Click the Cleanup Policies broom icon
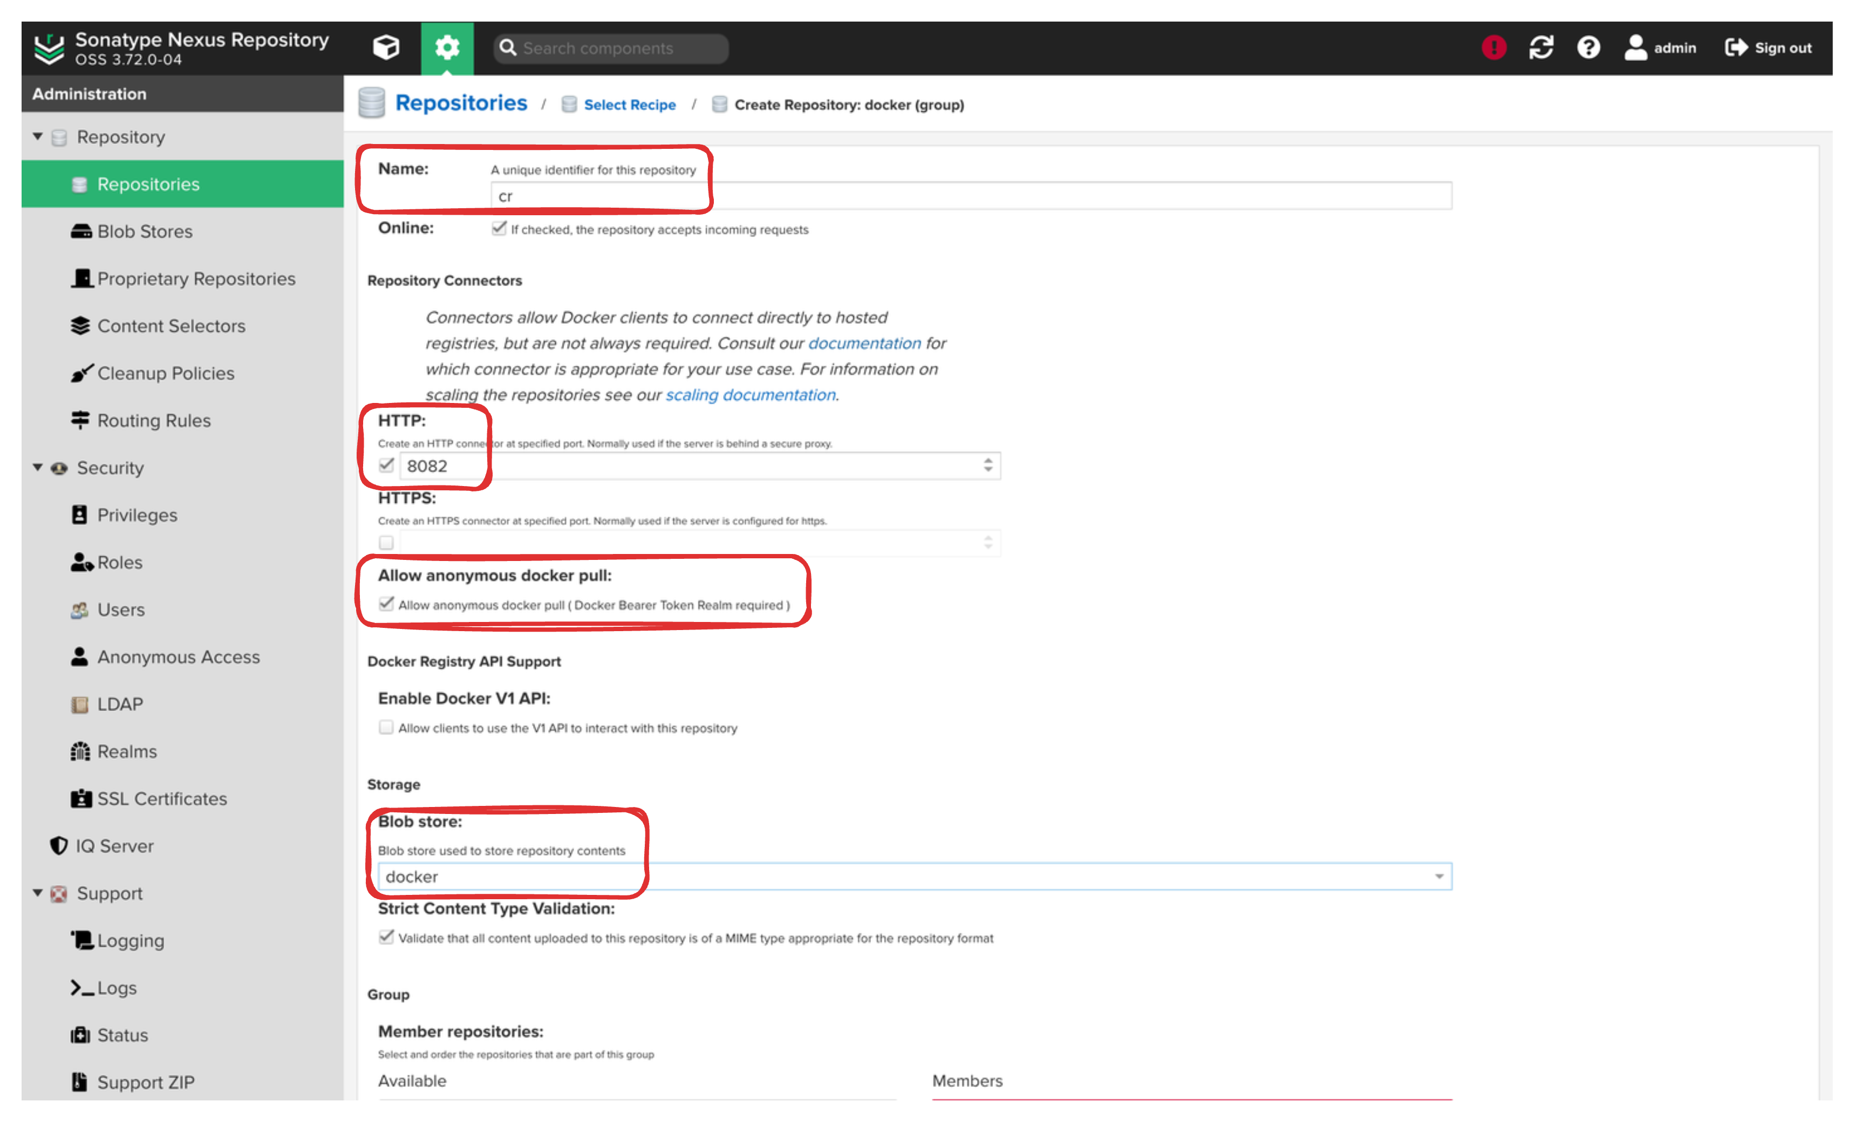The height and width of the screenshot is (1122, 1854). point(81,373)
